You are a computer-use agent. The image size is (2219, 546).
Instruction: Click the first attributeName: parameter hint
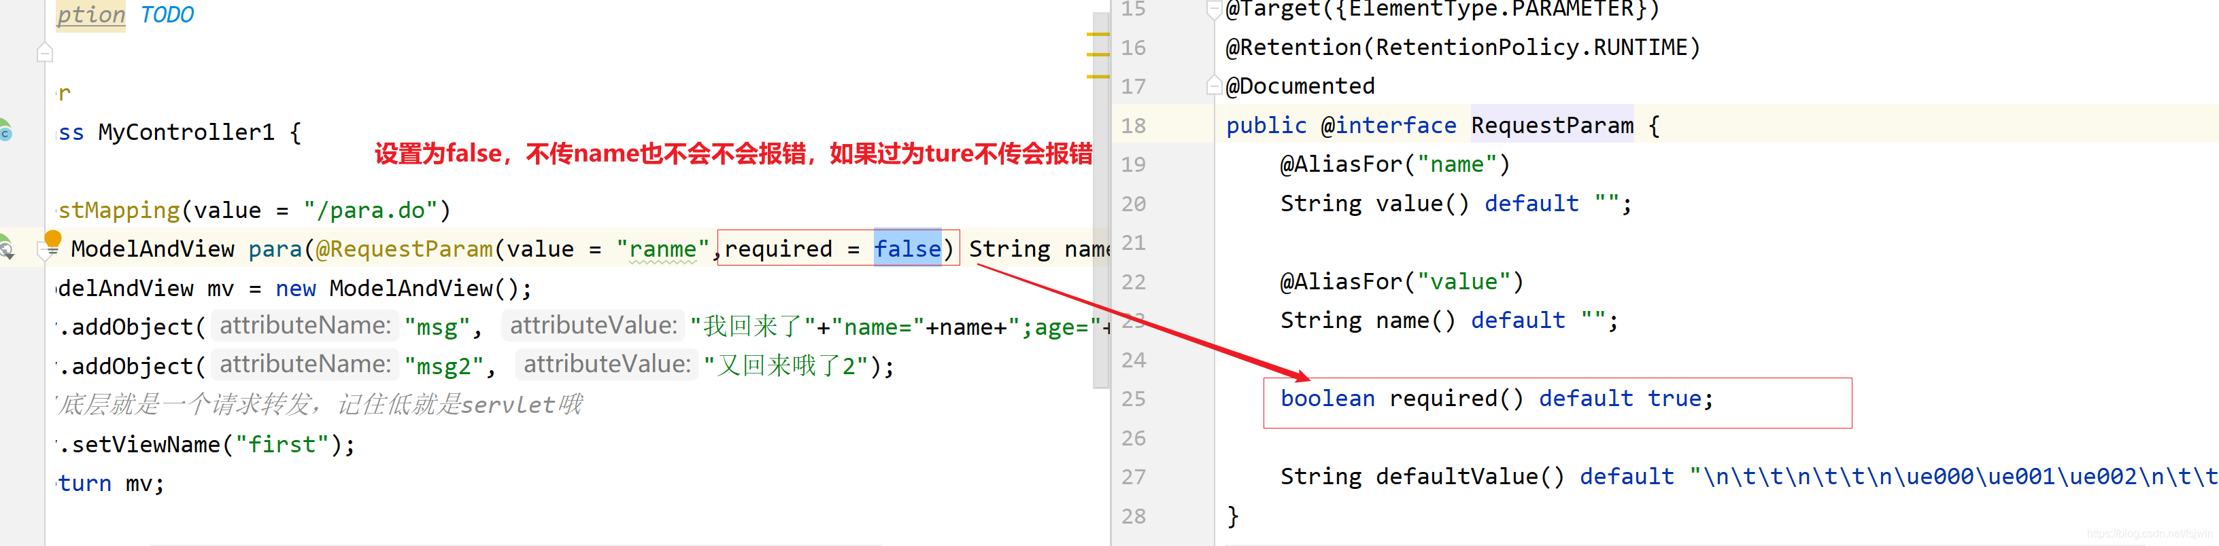(x=305, y=326)
